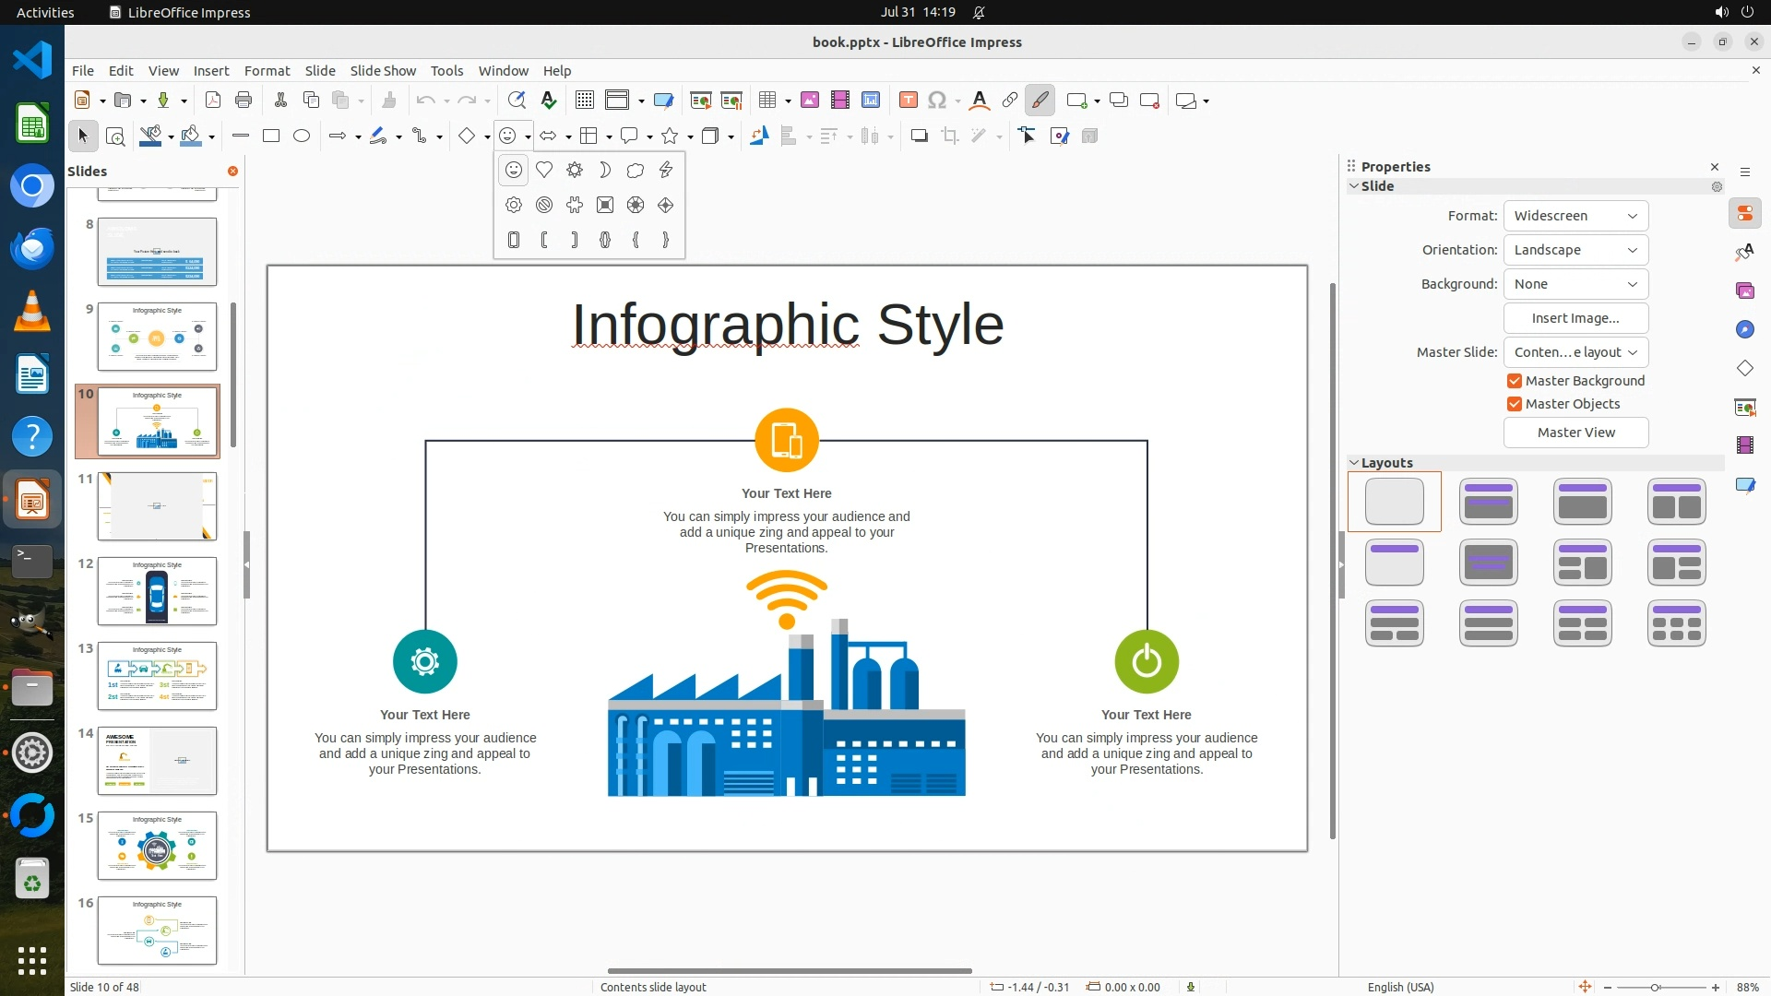Open the Format menu
The height and width of the screenshot is (996, 1771).
(267, 70)
